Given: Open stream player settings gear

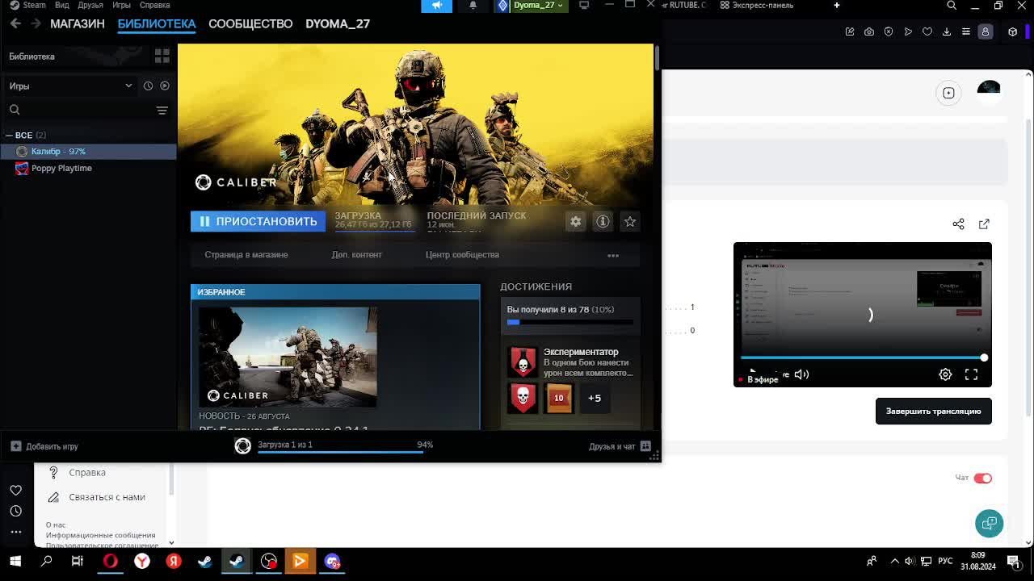Looking at the screenshot, I should [945, 374].
